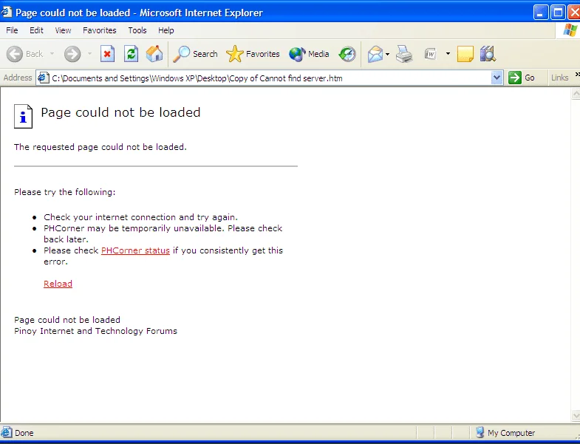
Task: Click the Mail envelope icon
Action: [375, 54]
